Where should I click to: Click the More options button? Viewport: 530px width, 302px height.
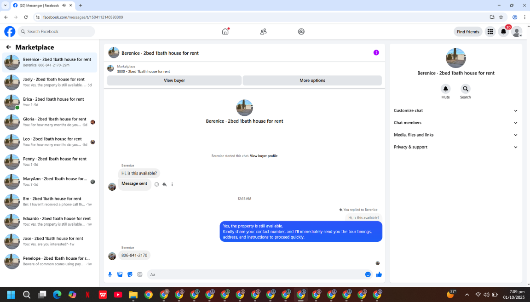pos(312,80)
